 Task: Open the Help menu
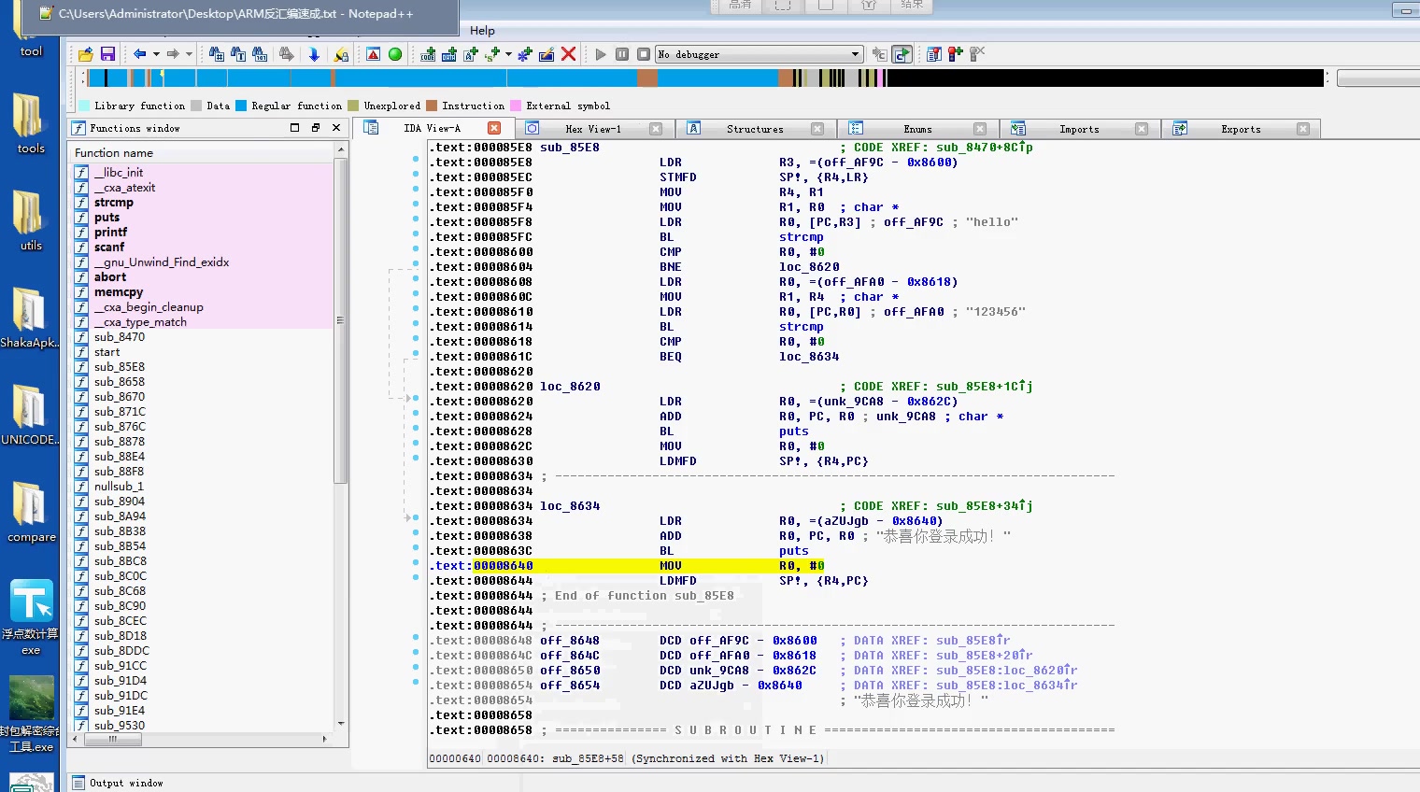[x=482, y=31]
